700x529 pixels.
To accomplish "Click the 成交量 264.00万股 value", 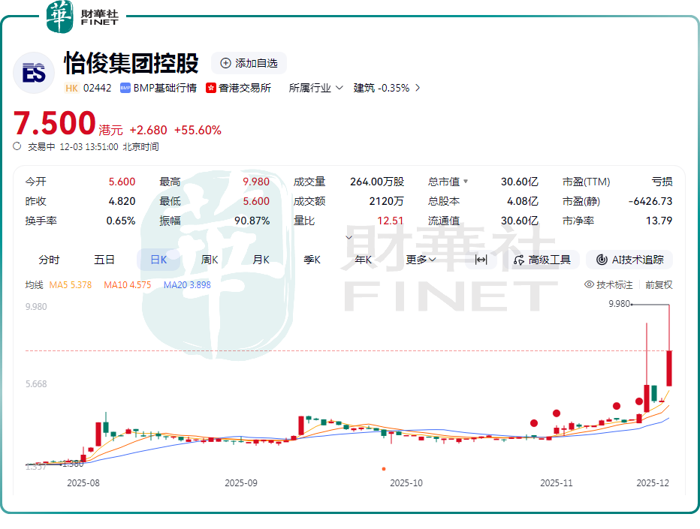I will coord(377,182).
